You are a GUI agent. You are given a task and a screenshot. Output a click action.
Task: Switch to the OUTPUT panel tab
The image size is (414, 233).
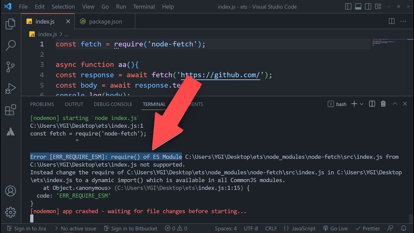pyautogui.click(x=74, y=104)
